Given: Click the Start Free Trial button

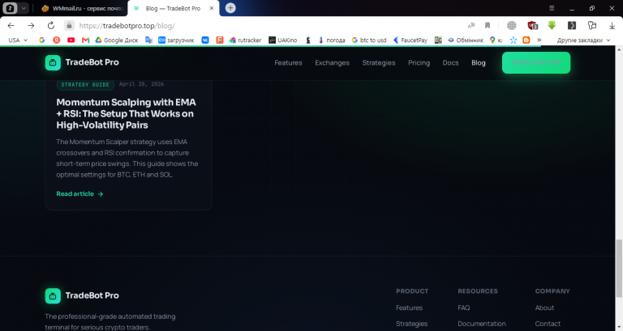Looking at the screenshot, I should click(536, 62).
